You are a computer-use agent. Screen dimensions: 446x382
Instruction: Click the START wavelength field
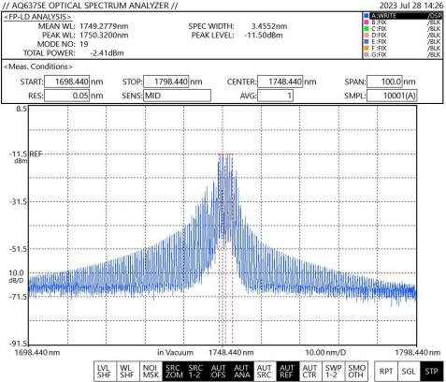point(67,81)
